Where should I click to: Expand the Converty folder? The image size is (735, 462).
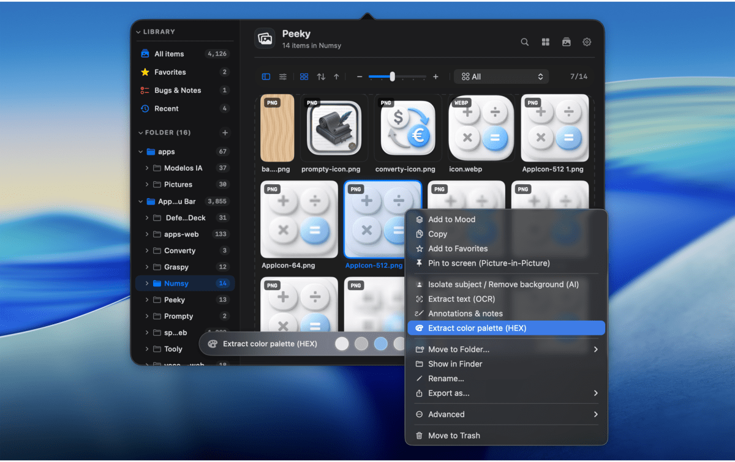coord(147,251)
